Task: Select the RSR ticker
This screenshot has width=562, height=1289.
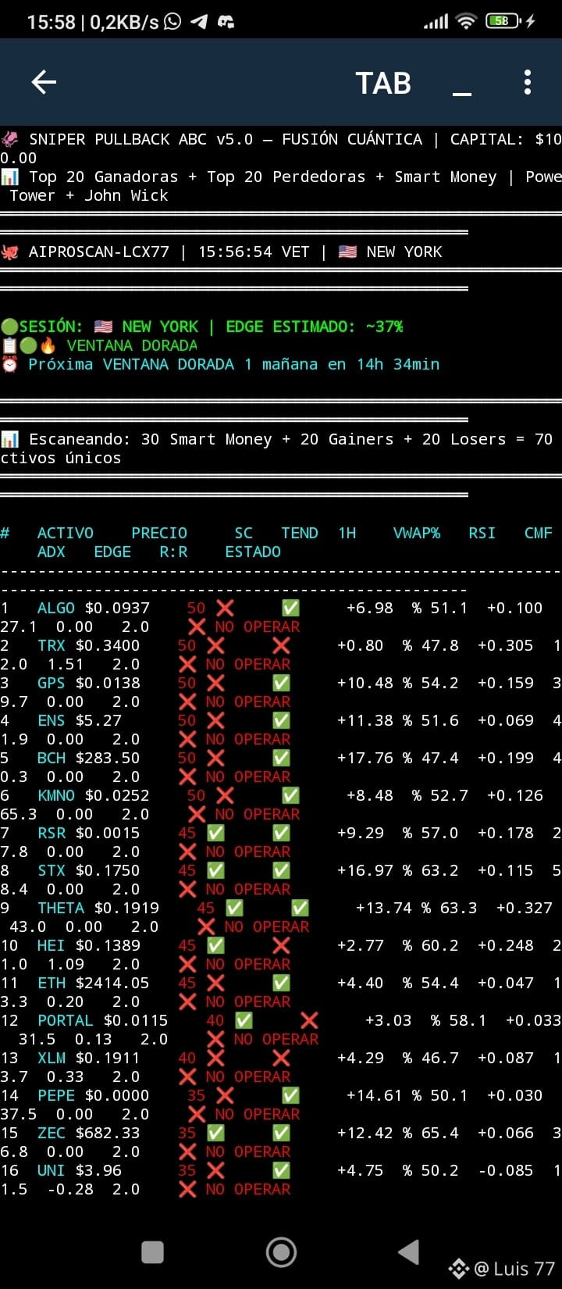Action: [52, 833]
